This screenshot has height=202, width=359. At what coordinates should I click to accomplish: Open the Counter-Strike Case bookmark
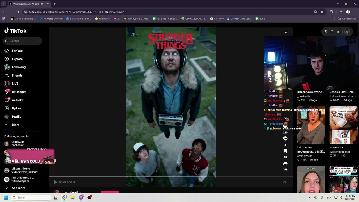[x=239, y=19]
